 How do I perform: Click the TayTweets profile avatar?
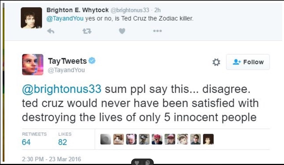(x=33, y=64)
